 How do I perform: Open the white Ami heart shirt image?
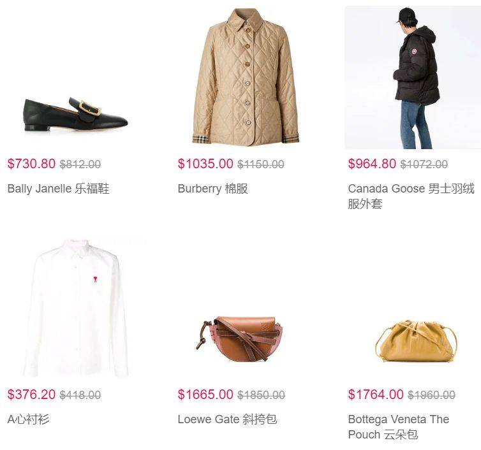75,308
